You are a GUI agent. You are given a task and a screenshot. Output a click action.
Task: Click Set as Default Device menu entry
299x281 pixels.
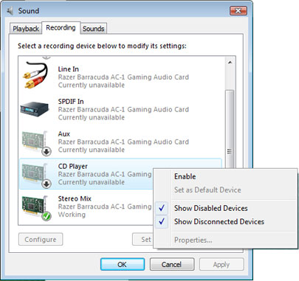click(207, 190)
